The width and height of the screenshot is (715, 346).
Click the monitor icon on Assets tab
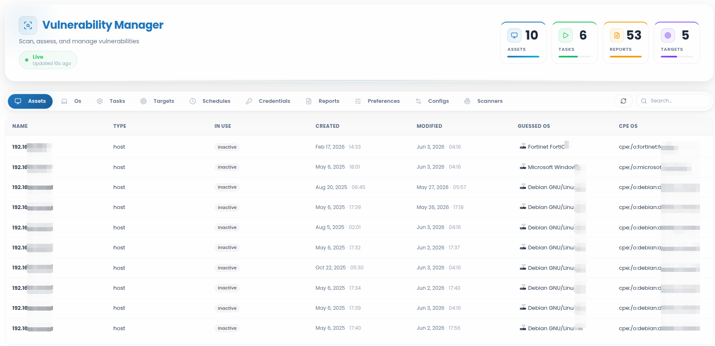(x=18, y=101)
